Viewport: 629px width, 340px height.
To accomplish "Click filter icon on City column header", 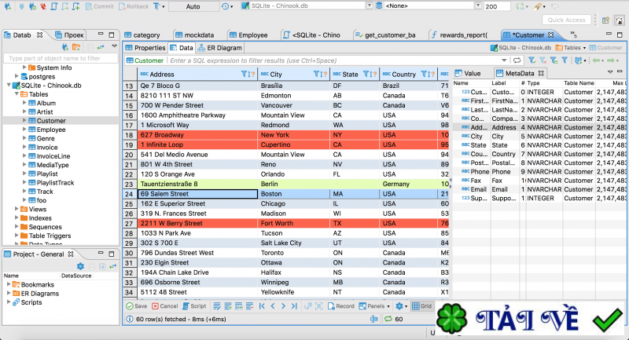I will 317,74.
